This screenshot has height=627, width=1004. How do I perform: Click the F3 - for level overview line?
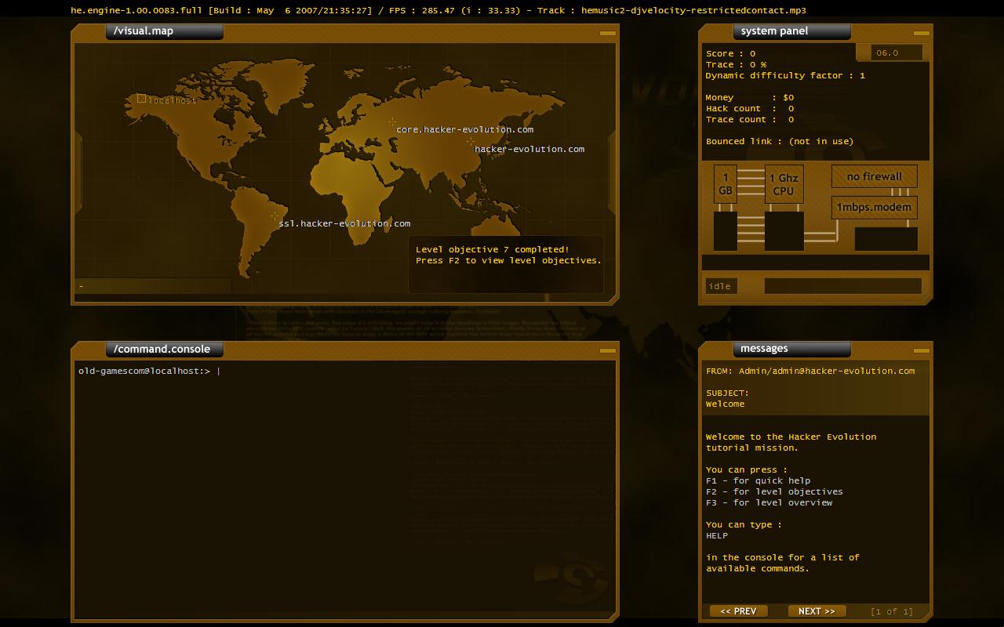769,502
